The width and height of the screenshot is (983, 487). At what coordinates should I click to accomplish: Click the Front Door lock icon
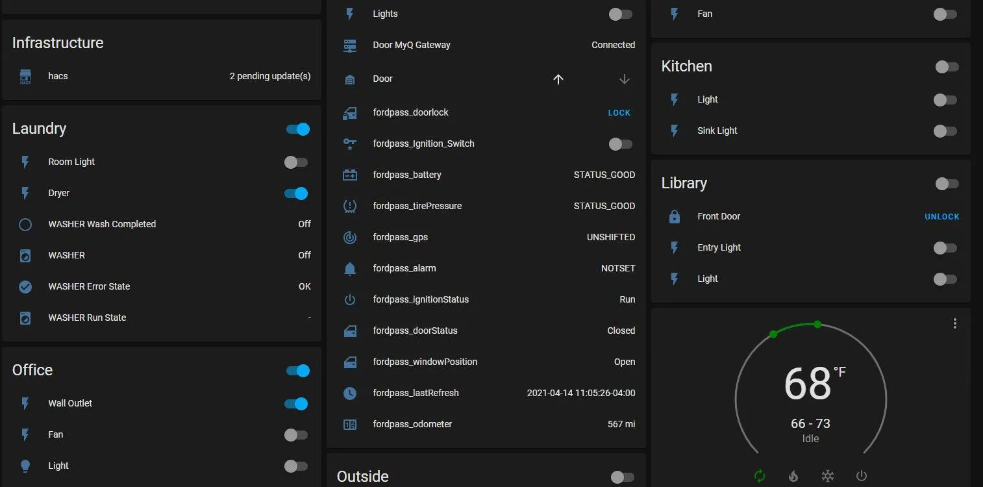point(675,216)
